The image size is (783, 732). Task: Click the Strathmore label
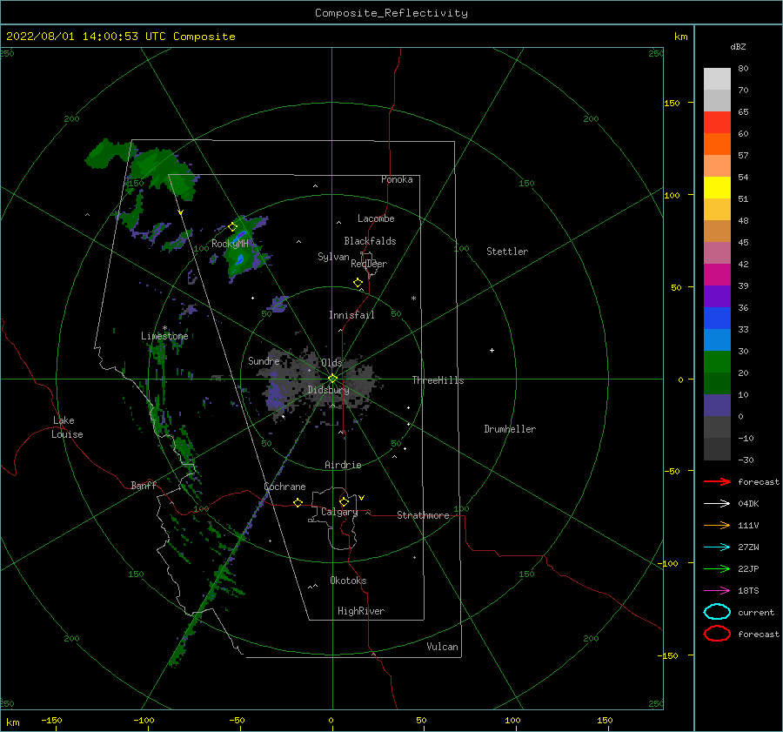(423, 515)
